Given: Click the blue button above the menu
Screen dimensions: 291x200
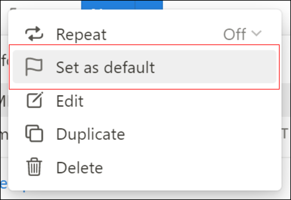Looking at the screenshot, I should click(x=108, y=5).
